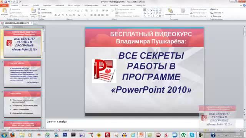Open the line spacing options
The image size is (246, 138).
tap(112, 10)
